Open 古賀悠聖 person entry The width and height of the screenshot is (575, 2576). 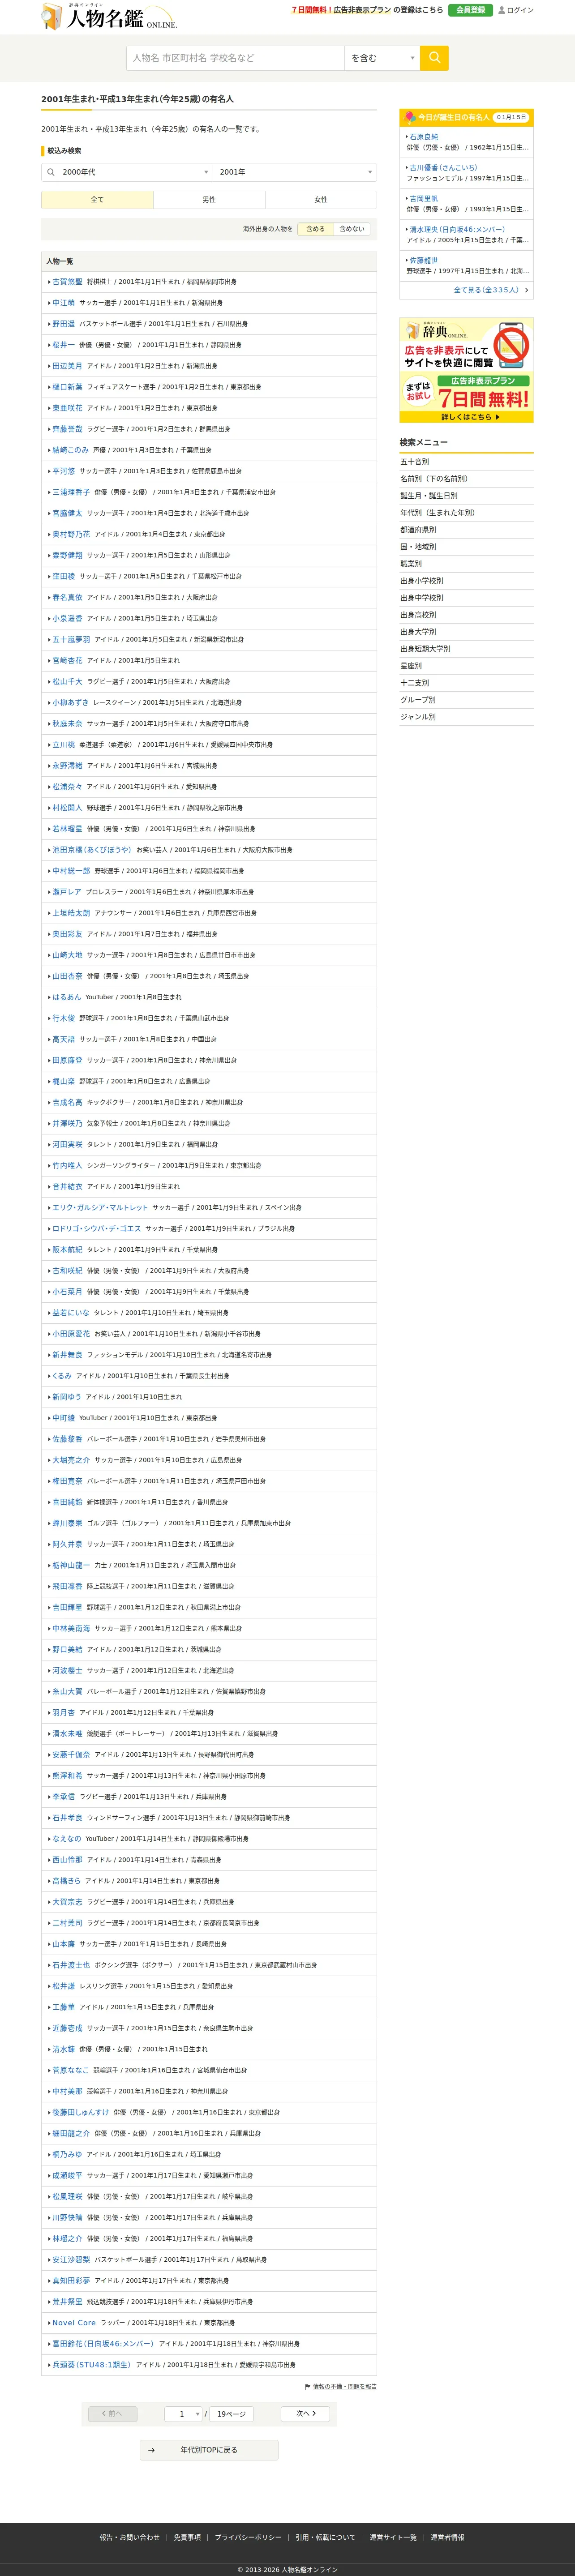pos(67,282)
